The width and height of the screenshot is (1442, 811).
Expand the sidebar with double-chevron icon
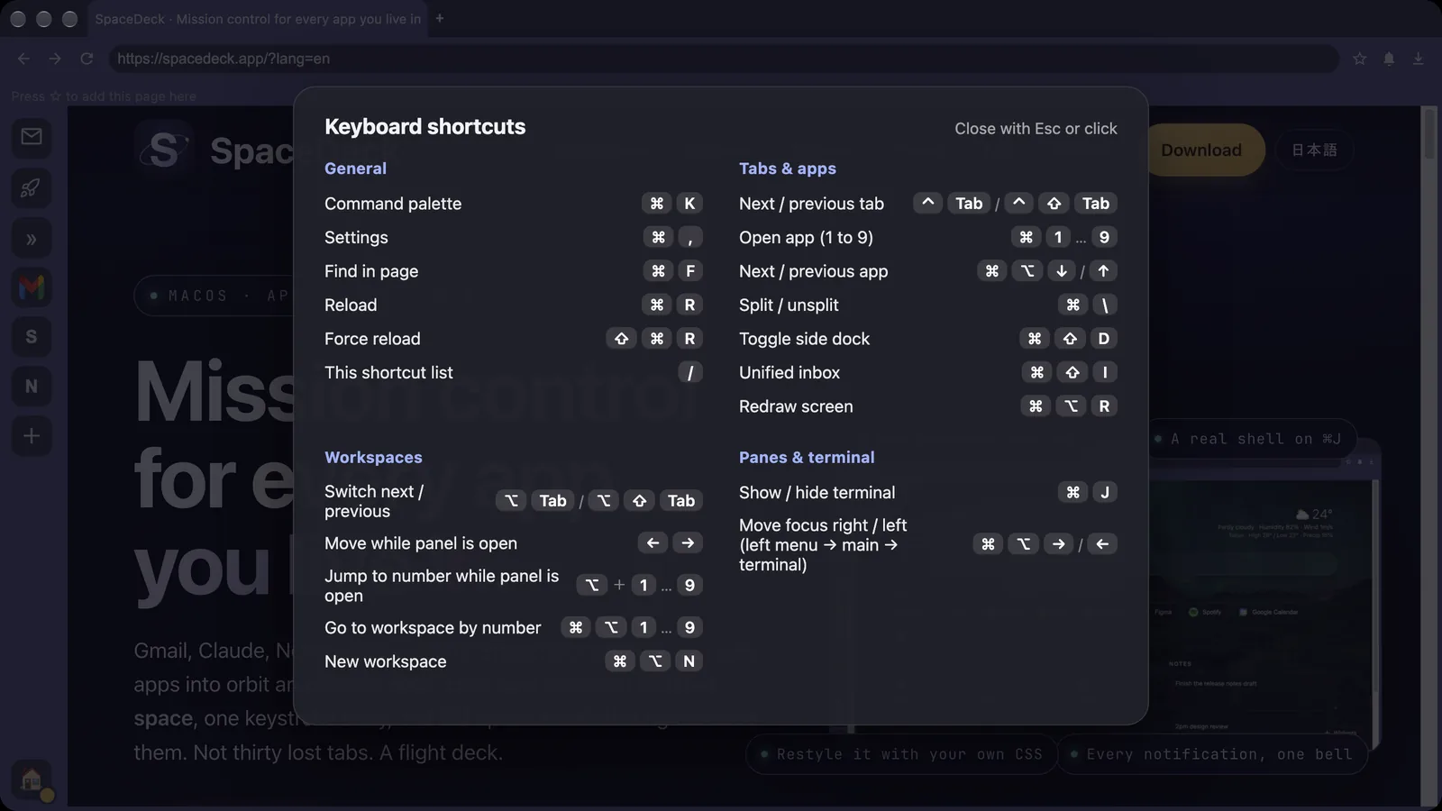[x=32, y=239]
